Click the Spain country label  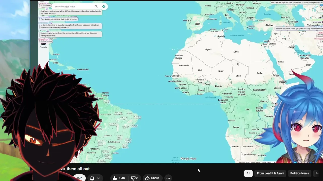coord(197,24)
